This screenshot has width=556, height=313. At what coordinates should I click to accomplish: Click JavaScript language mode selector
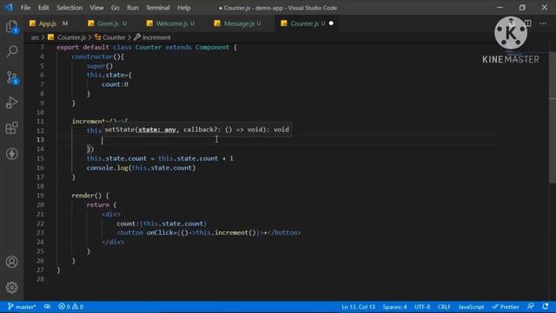click(471, 307)
